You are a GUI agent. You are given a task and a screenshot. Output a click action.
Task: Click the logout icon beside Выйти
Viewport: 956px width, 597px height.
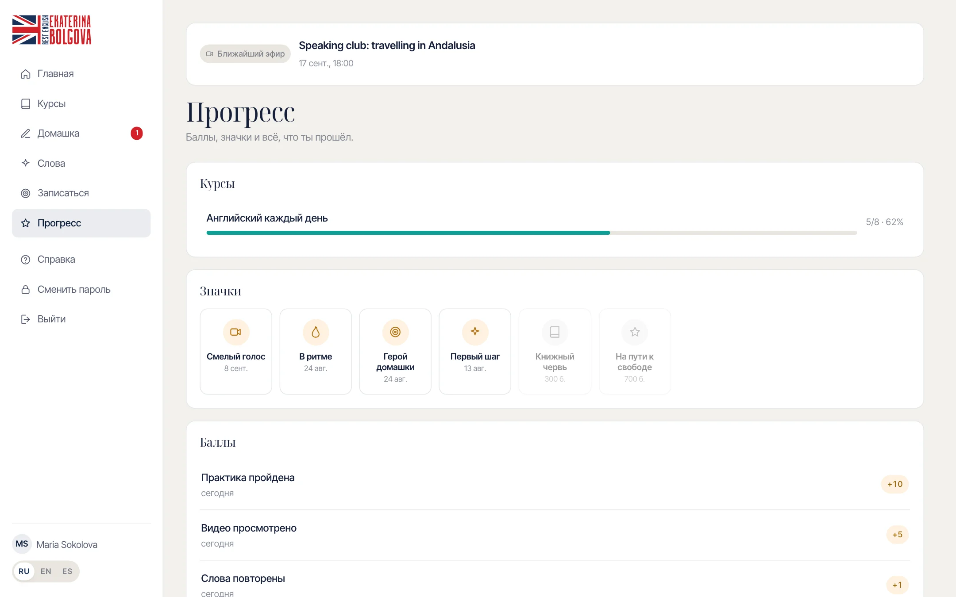click(26, 319)
